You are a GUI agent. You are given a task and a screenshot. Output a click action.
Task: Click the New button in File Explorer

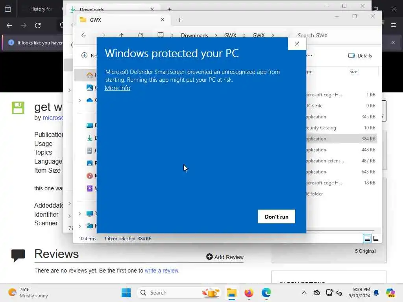point(89,55)
